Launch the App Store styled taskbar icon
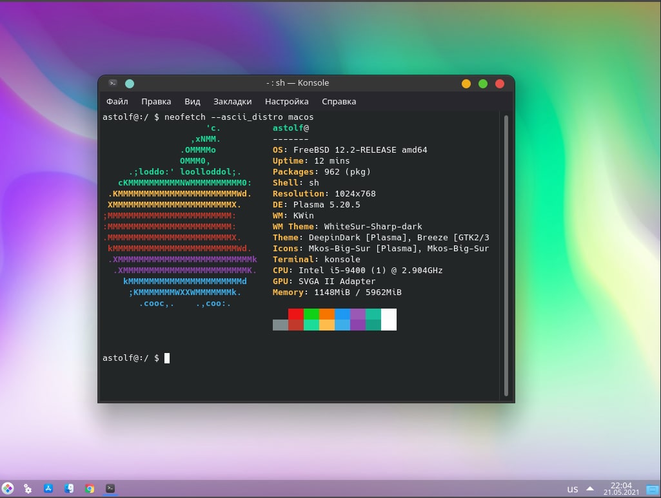Screen dimensions: 661x498 pyautogui.click(x=48, y=488)
